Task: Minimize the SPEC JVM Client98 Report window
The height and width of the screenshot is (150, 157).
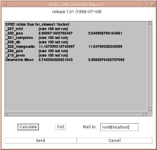Action: (x=147, y=4)
